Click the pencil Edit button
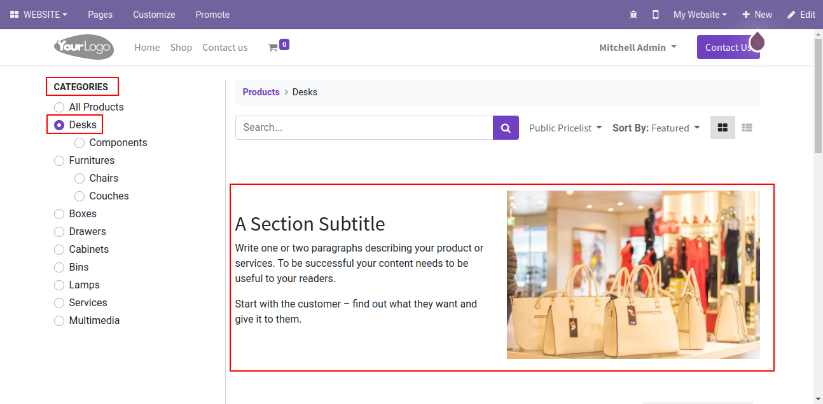This screenshot has width=823, height=404. (x=801, y=15)
